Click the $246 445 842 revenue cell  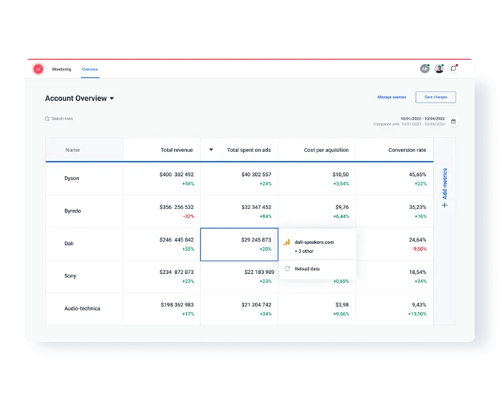point(162,244)
